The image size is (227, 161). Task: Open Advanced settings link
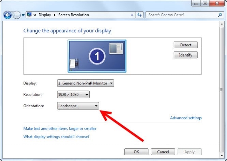[186, 118]
